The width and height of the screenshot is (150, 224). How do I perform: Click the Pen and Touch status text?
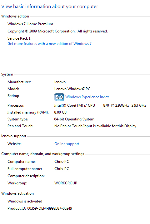click(x=95, y=126)
